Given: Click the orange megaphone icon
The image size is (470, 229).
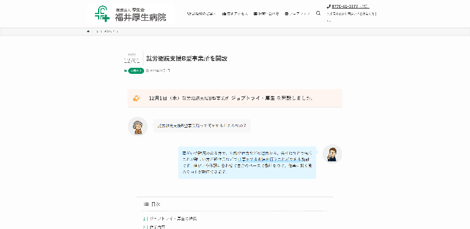Looking at the screenshot, I should pyautogui.click(x=137, y=98).
